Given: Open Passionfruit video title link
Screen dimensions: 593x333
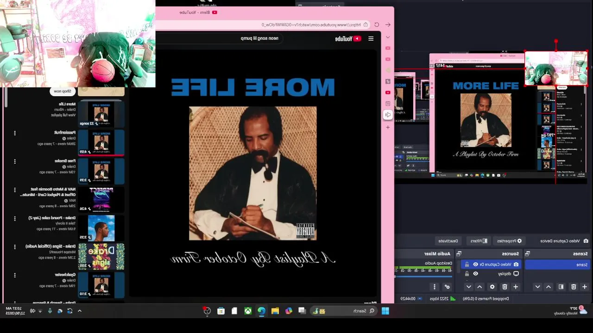Looking at the screenshot, I should coord(64,132).
